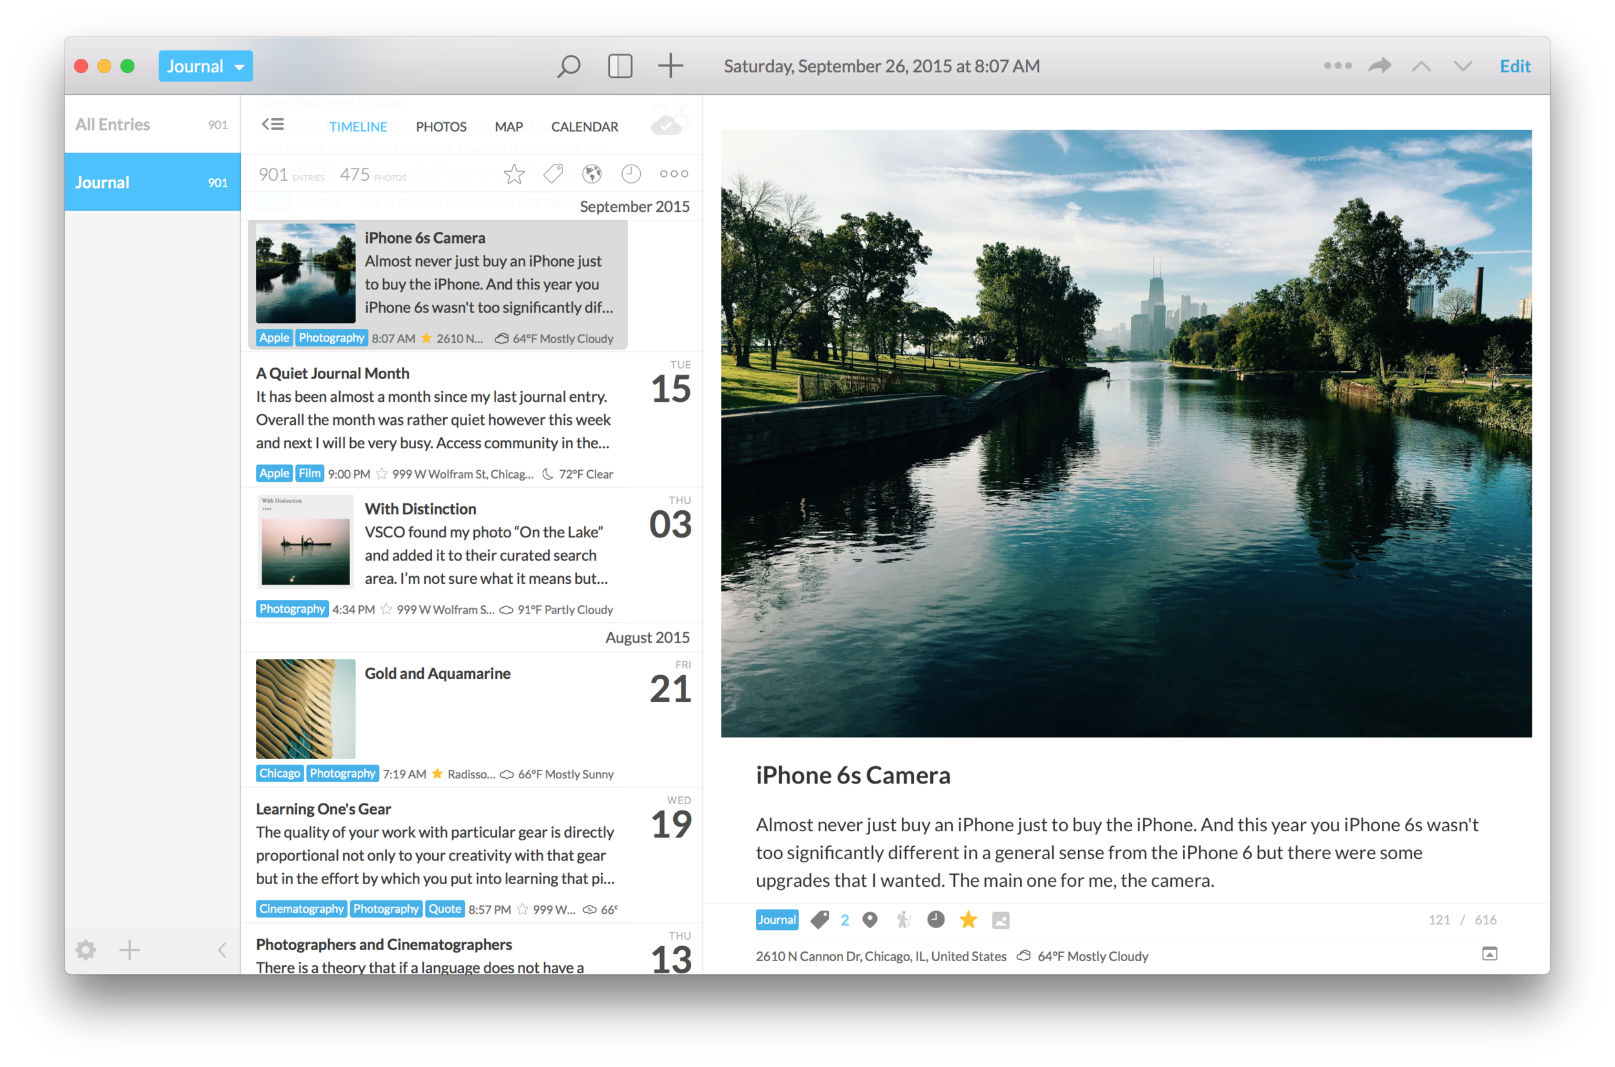Viewport: 1615px width, 1067px height.
Task: Click the clock filter icon in timeline header
Action: 631,174
